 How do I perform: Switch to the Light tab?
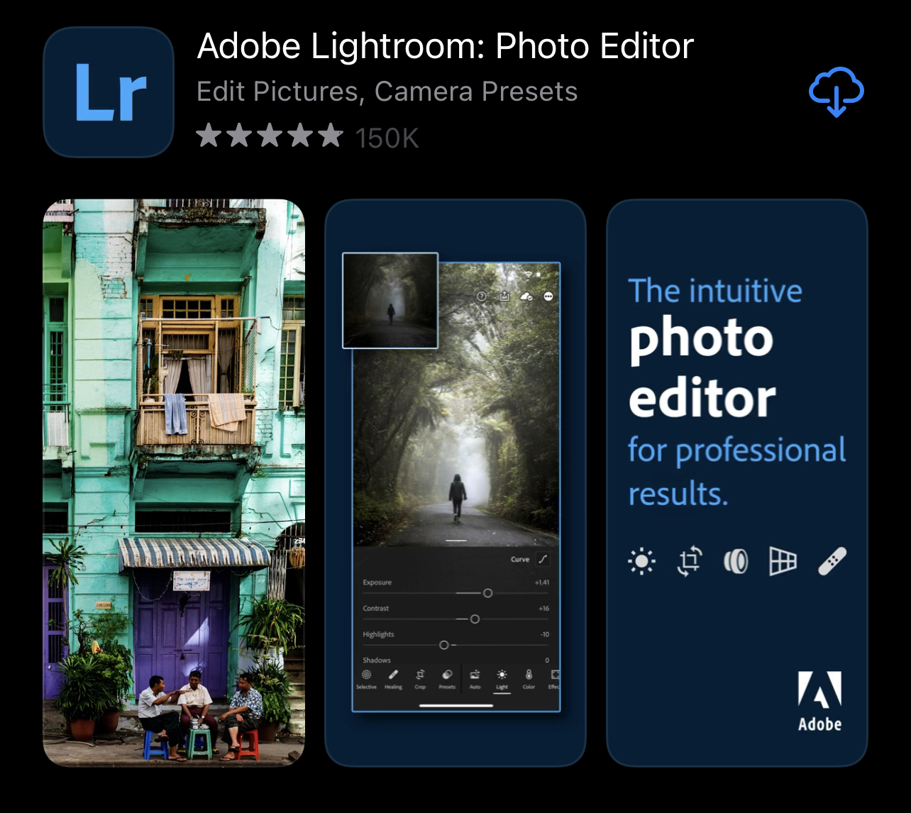pos(502,680)
